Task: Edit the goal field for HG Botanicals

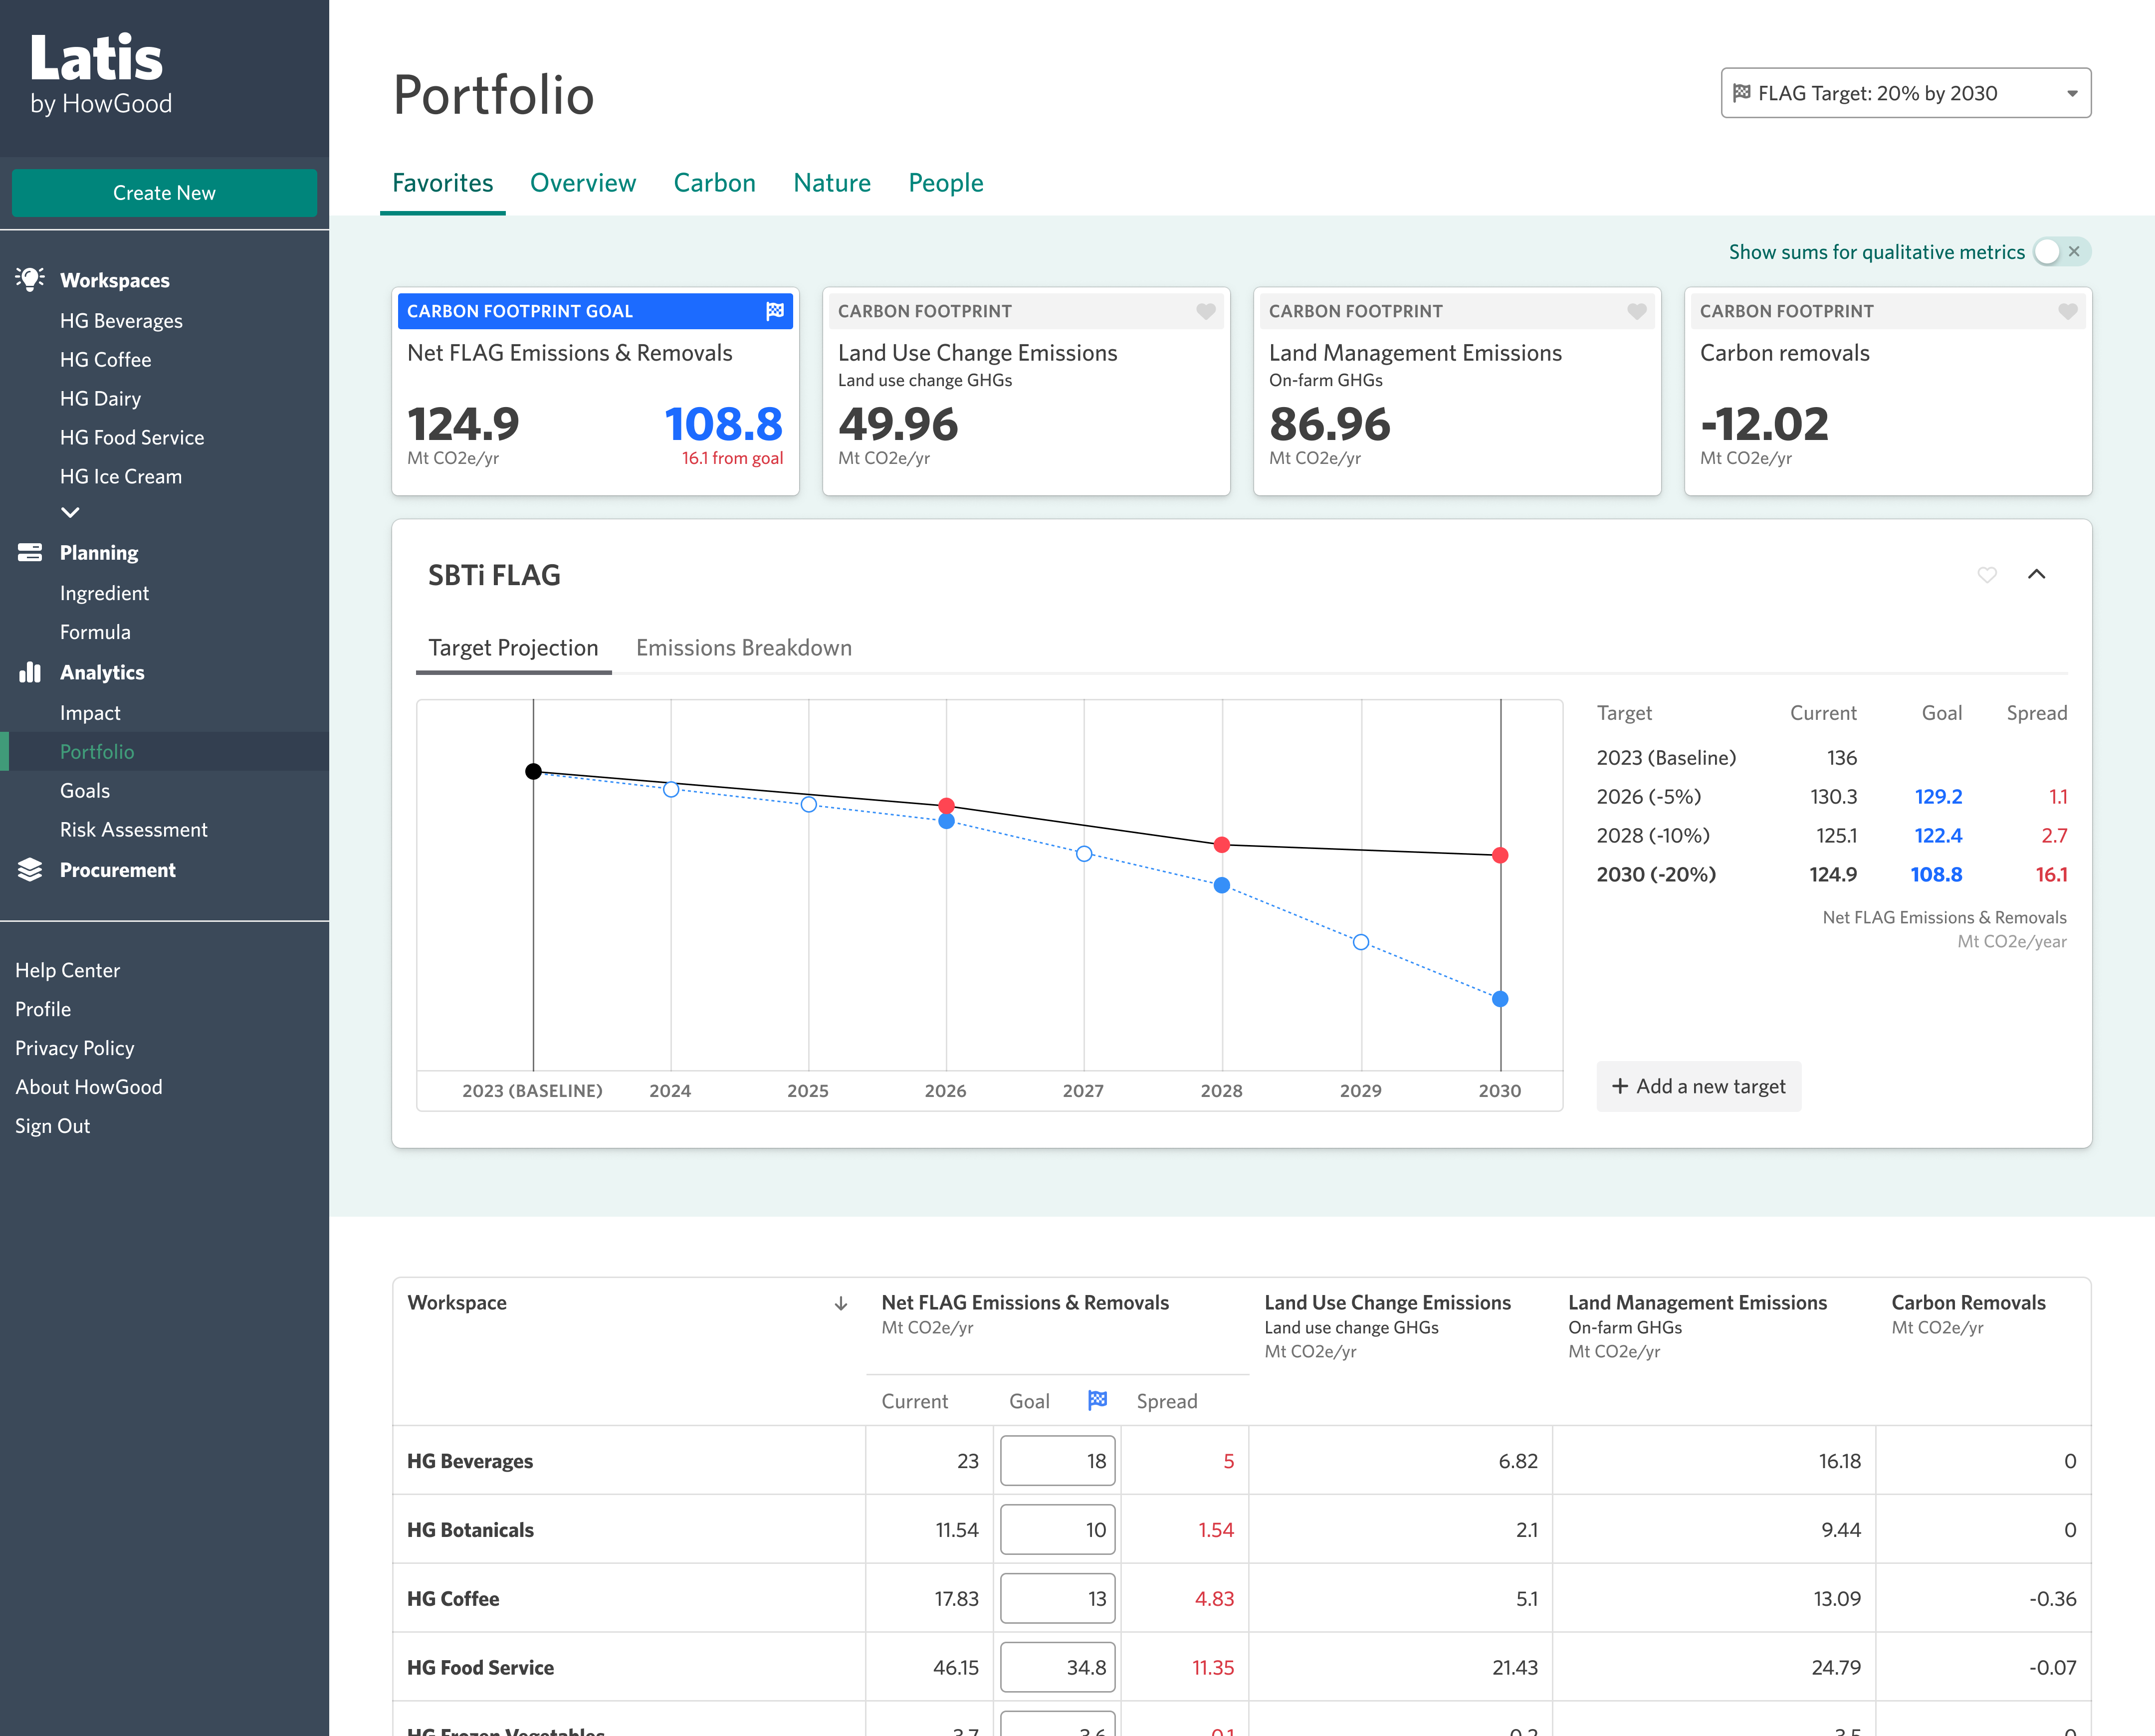Action: (1057, 1530)
